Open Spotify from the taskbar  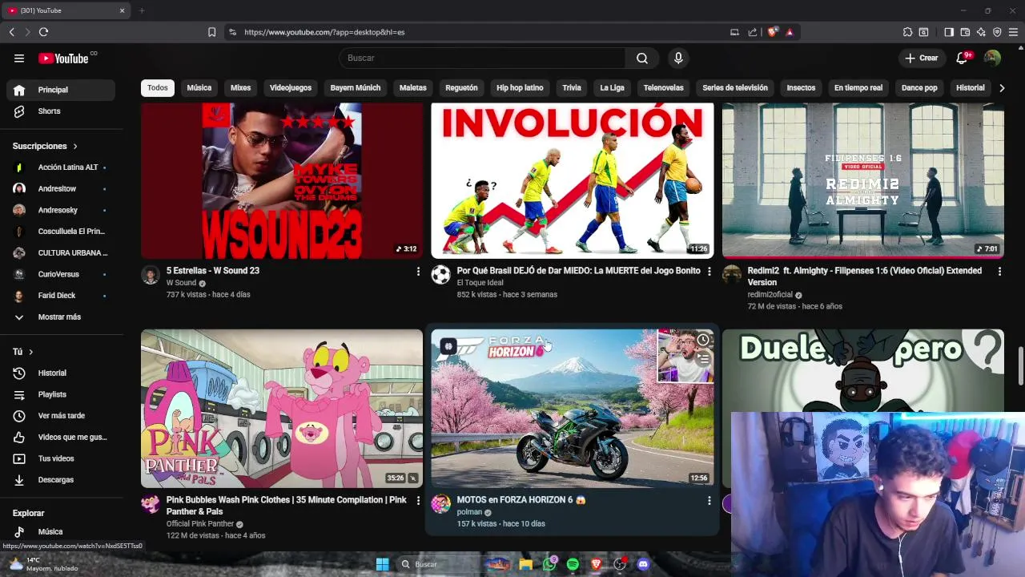573,564
